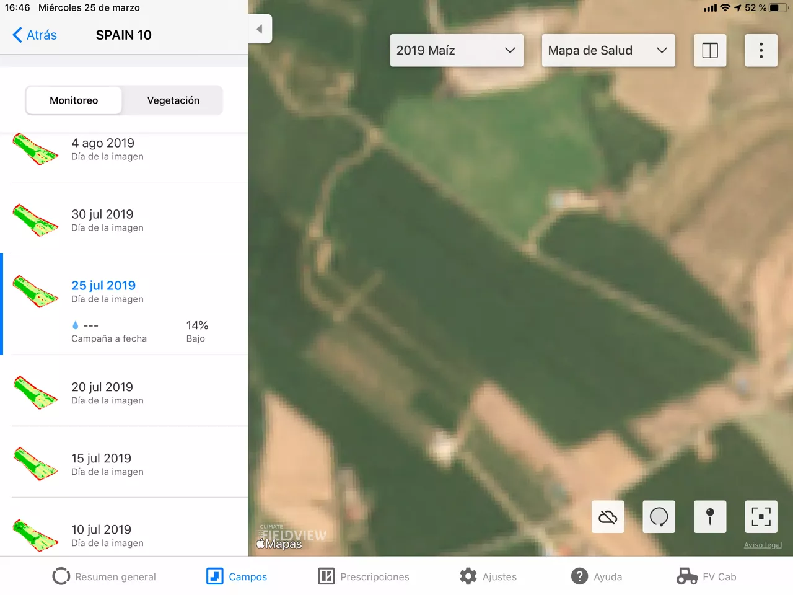This screenshot has width=793, height=595.
Task: Open the three-dot overflow menu
Action: (761, 50)
